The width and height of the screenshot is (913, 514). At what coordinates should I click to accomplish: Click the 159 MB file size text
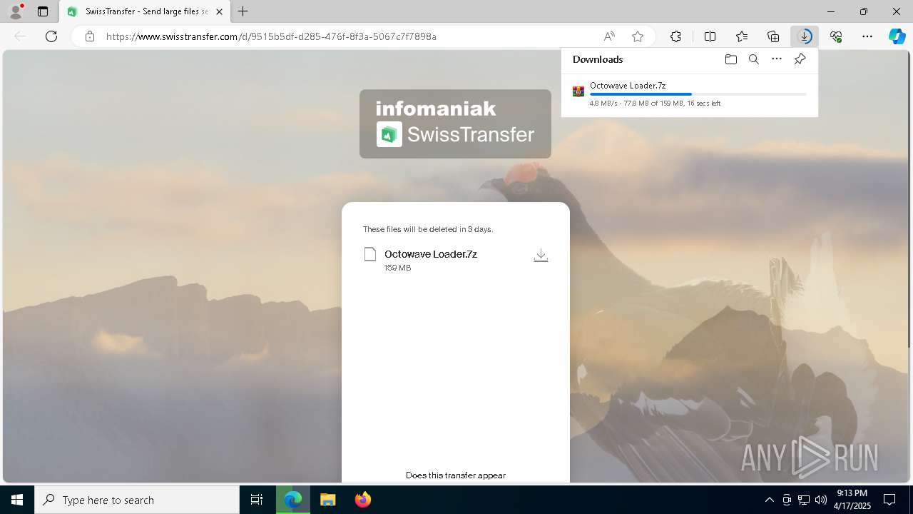(x=397, y=268)
